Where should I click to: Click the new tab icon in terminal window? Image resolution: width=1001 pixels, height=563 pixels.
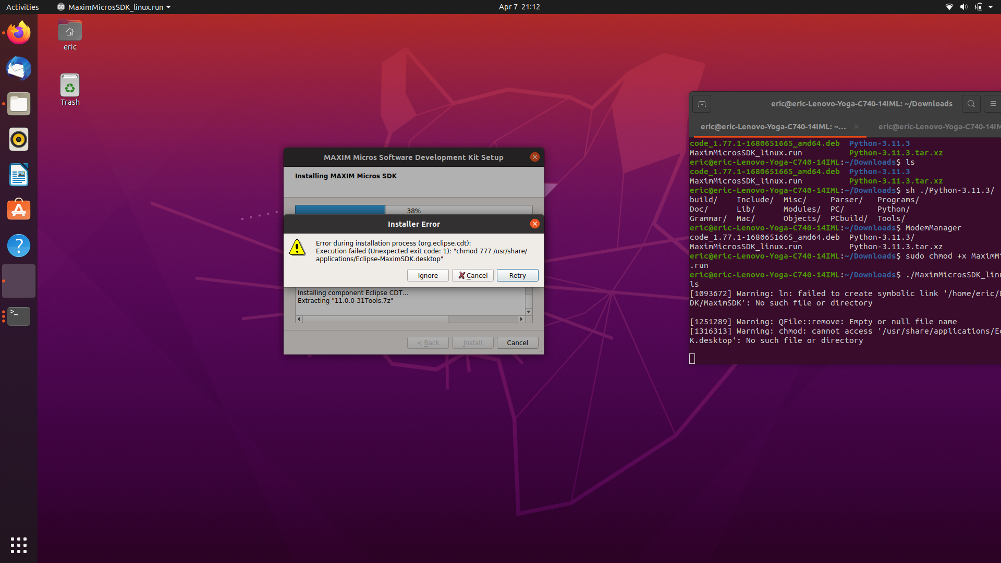point(702,104)
